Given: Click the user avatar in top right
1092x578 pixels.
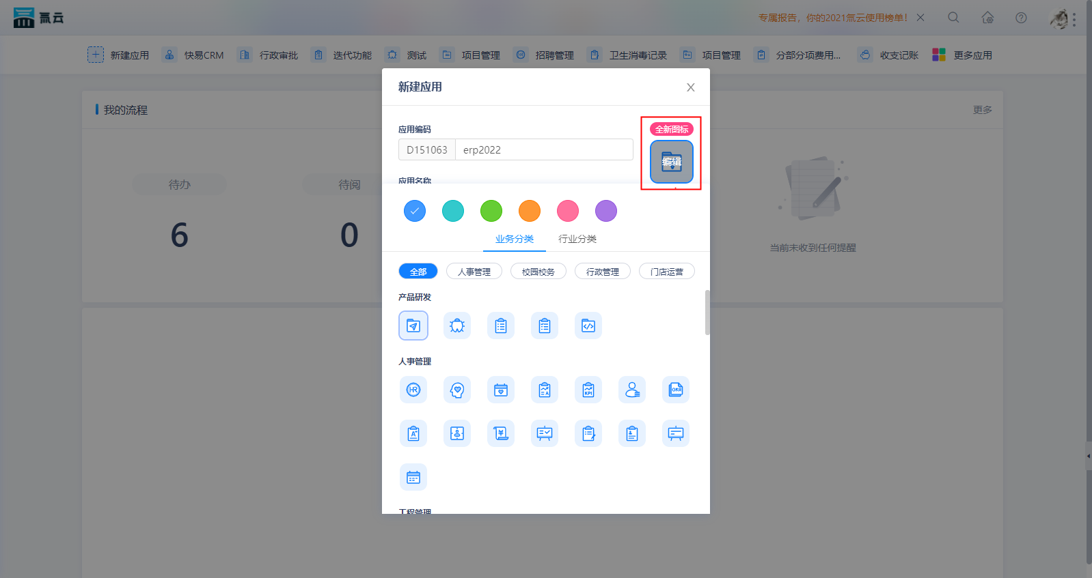Looking at the screenshot, I should point(1059,18).
